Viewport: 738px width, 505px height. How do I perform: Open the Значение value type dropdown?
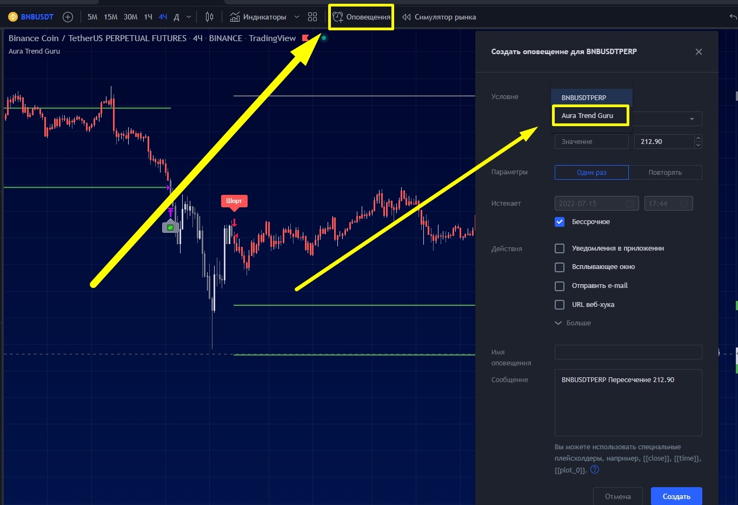coord(591,141)
